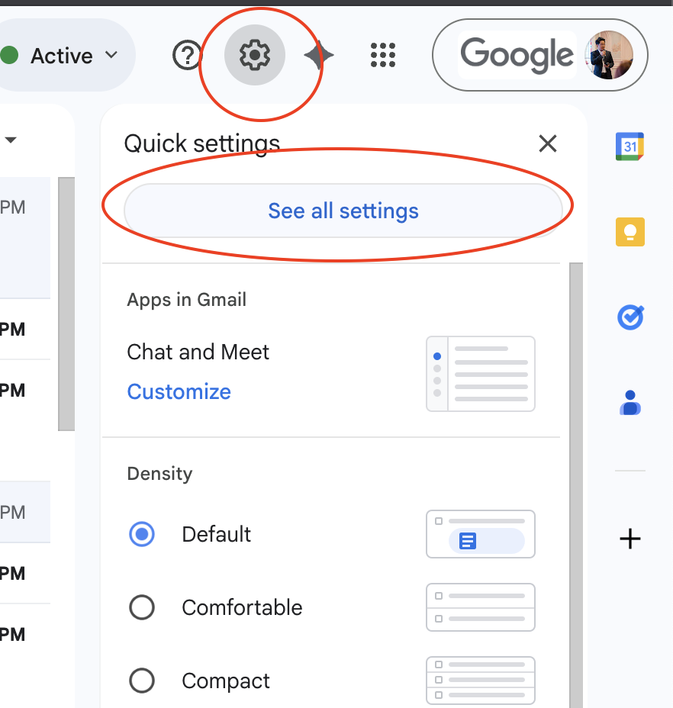
Task: Open Contacts from side panel
Action: [x=630, y=402]
